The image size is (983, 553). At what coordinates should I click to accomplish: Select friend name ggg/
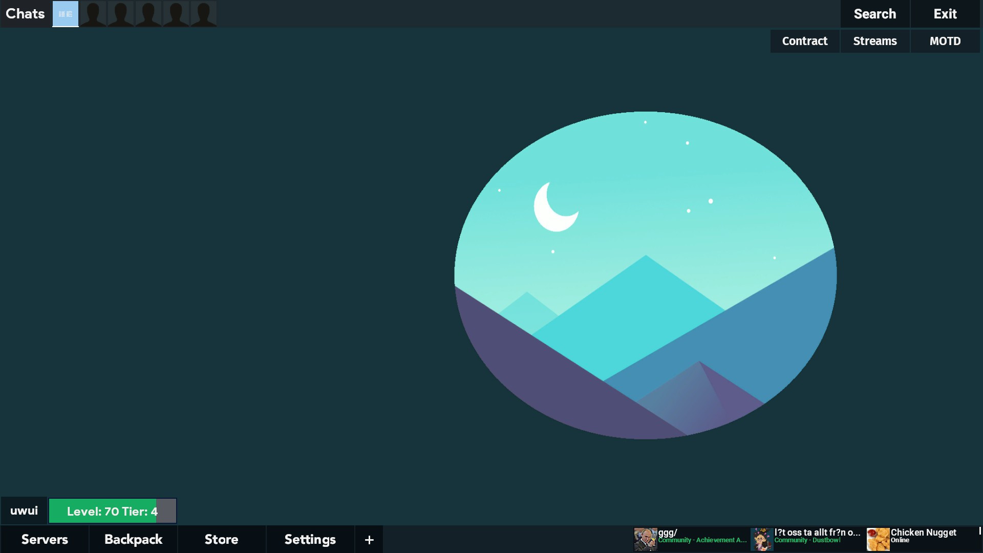(x=668, y=533)
